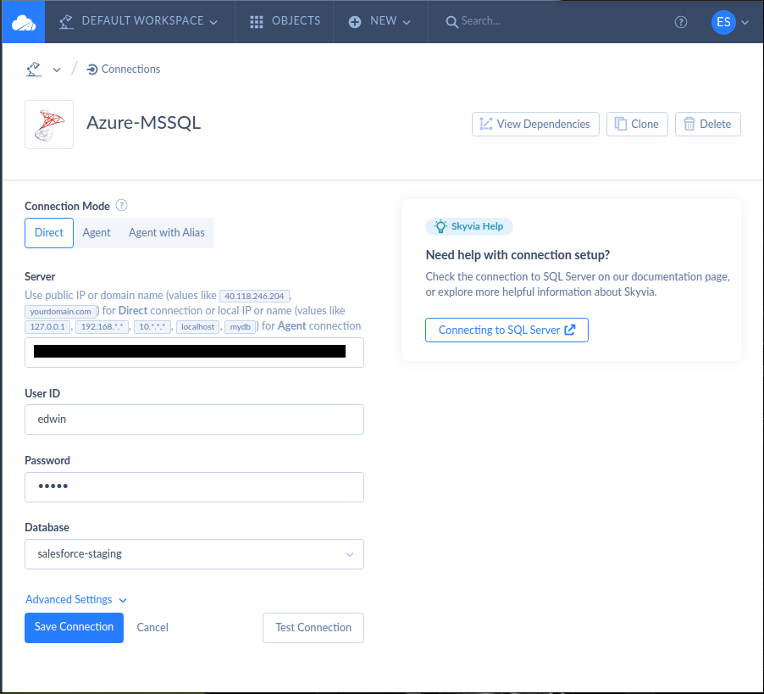Open the Database dropdown
The height and width of the screenshot is (694, 764).
coord(349,553)
